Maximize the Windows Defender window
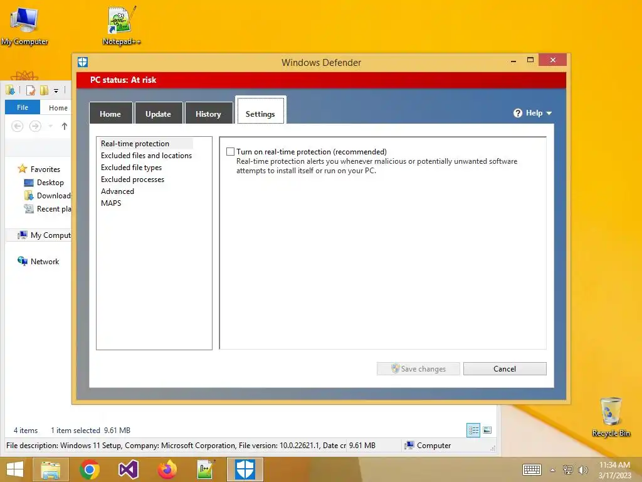This screenshot has width=642, height=482. coord(530,60)
